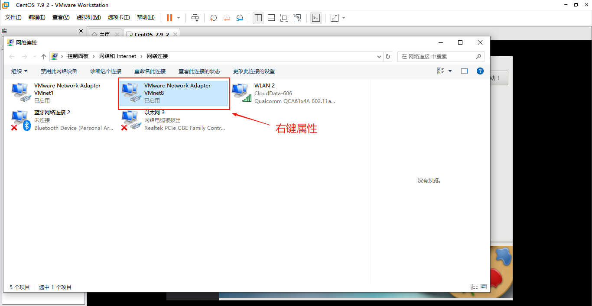
Task: Revert the virtual machine to its snapshot
Action: point(227,18)
